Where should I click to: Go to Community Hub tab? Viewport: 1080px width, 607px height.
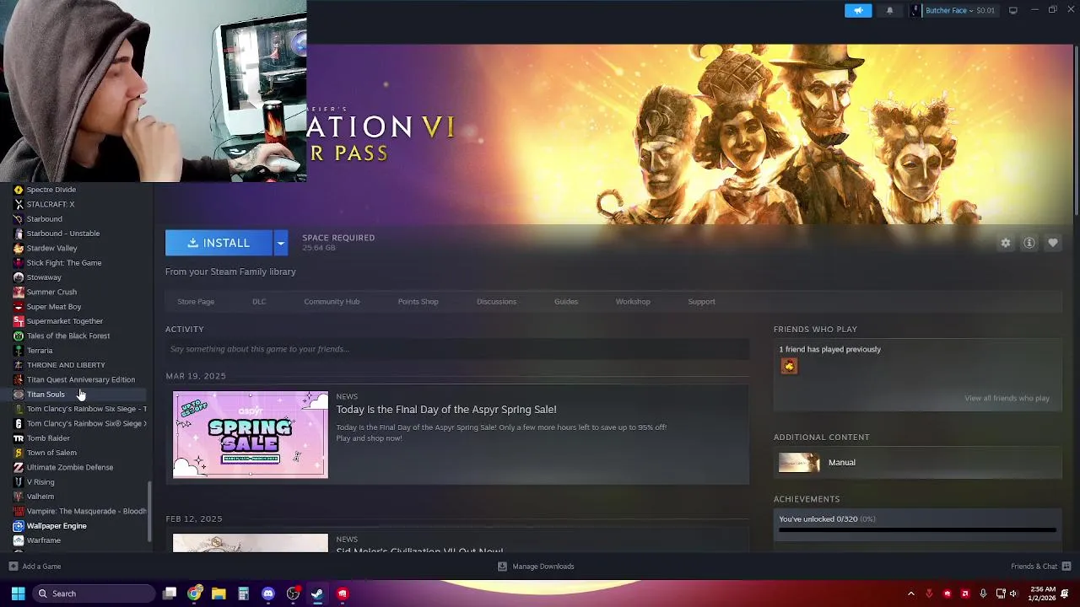332,302
